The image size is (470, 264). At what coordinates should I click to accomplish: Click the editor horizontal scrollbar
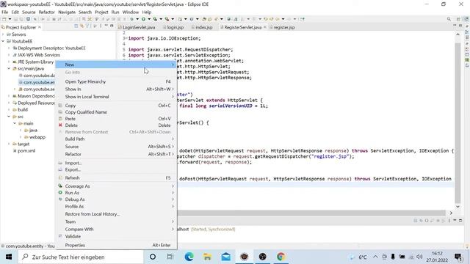[x=311, y=213]
